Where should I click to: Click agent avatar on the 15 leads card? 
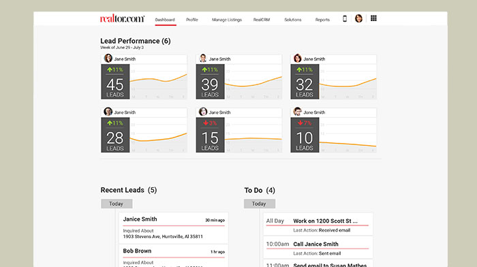click(x=203, y=112)
